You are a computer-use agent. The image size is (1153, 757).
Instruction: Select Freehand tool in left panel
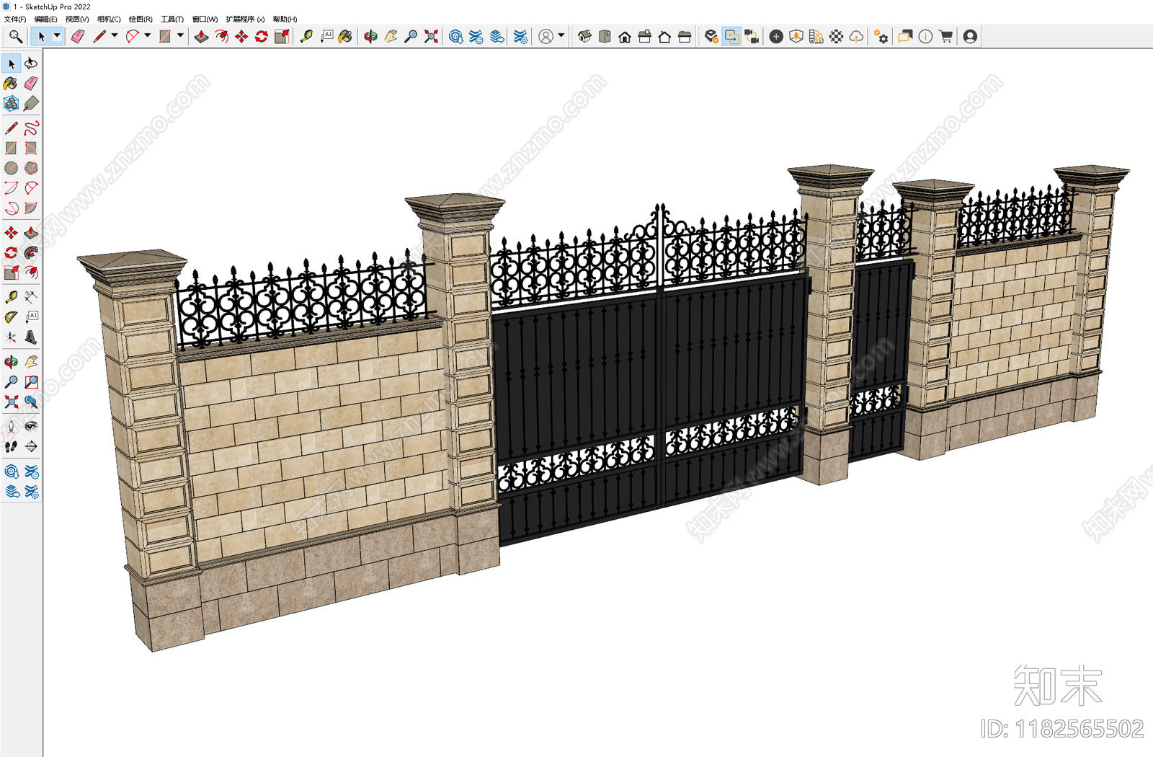[x=31, y=128]
